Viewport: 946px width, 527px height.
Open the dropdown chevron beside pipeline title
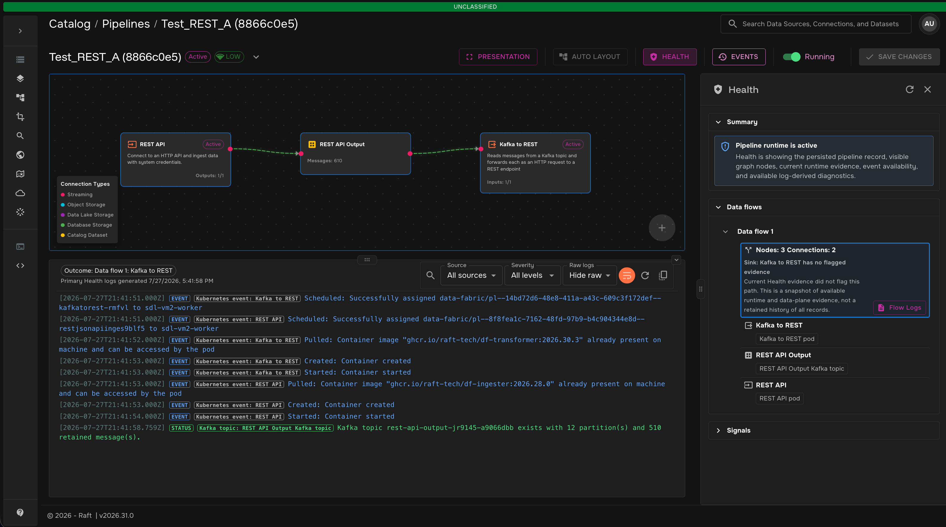(x=256, y=57)
